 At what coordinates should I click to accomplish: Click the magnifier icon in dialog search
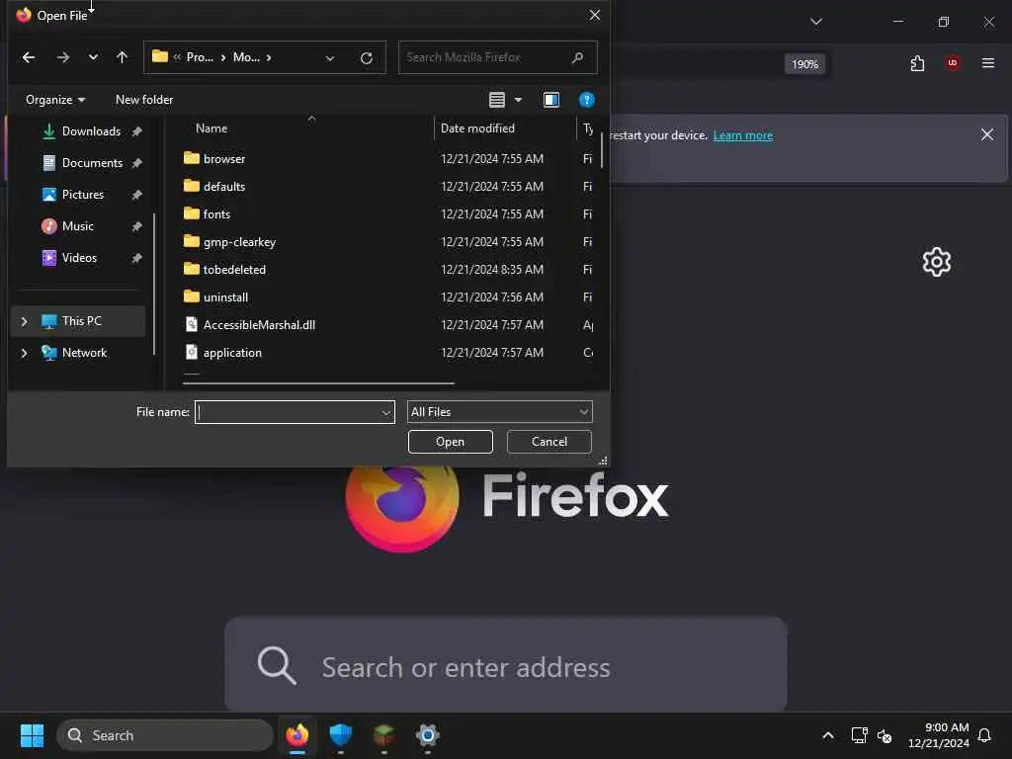pos(577,57)
